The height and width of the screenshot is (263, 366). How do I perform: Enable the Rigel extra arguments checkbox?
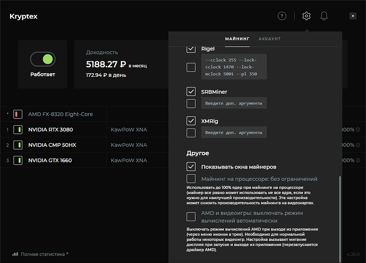[191, 67]
